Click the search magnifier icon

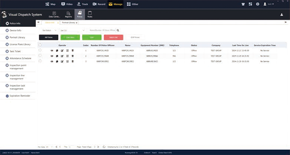coord(118,30)
